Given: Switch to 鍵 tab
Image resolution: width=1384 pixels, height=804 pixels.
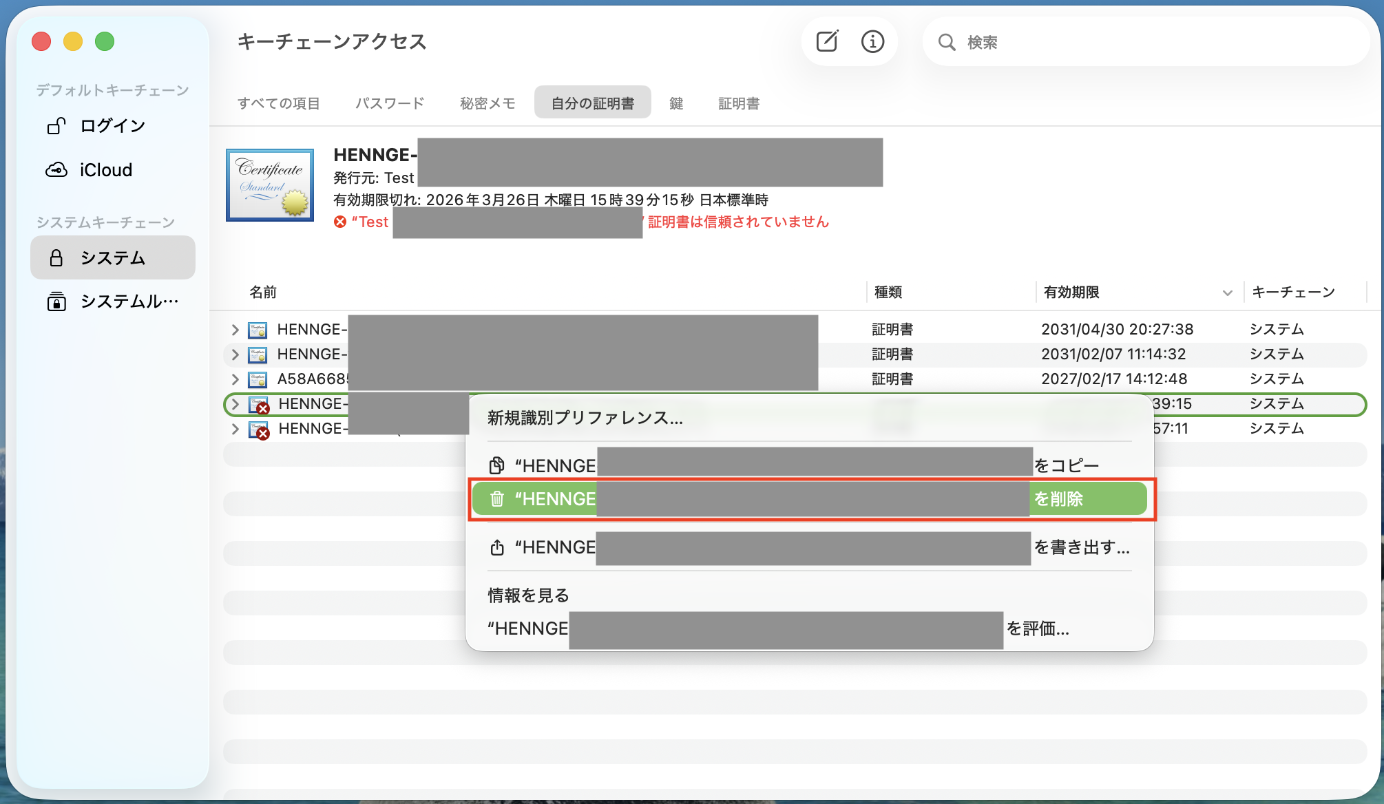Looking at the screenshot, I should 676,103.
